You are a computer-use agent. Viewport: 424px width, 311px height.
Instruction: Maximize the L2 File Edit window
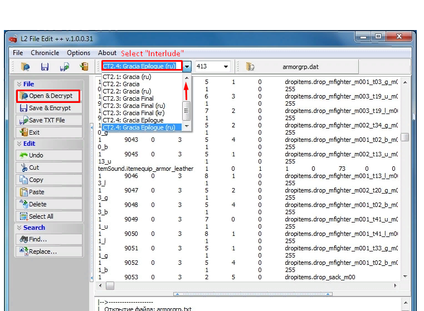coord(378,37)
